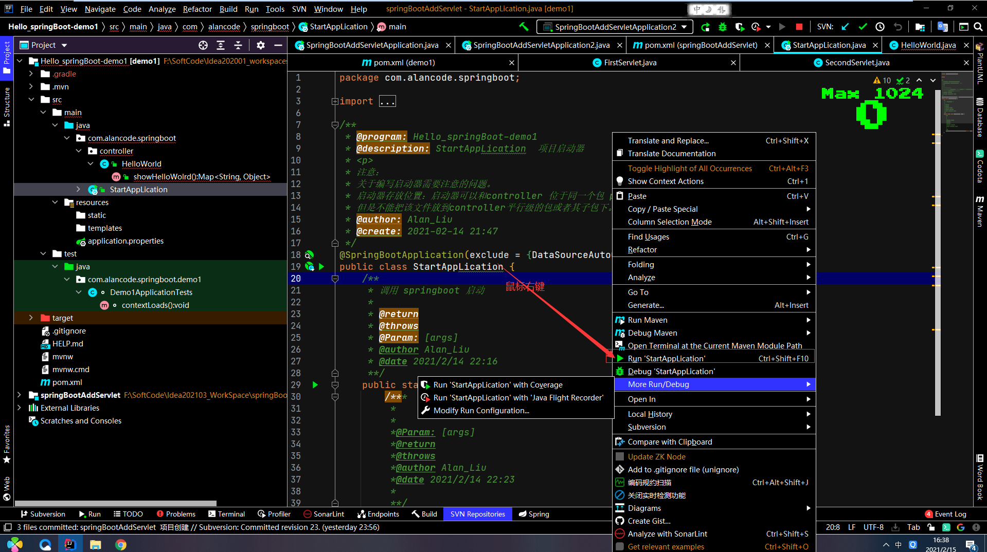Choose Debug 'StartAppLication' context menu entry
This screenshot has width=987, height=552.
pos(714,372)
